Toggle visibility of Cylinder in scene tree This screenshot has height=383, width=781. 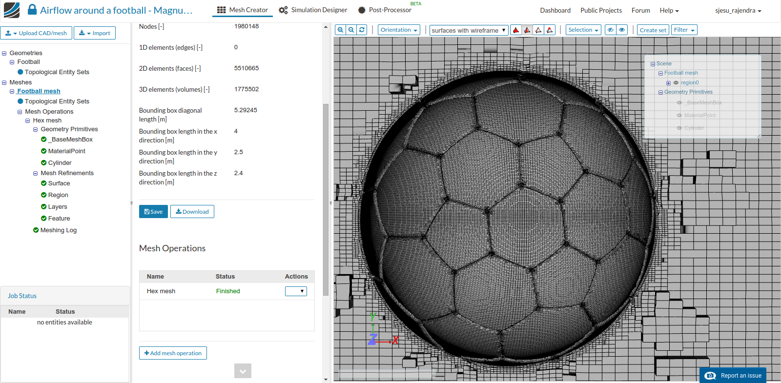point(679,128)
